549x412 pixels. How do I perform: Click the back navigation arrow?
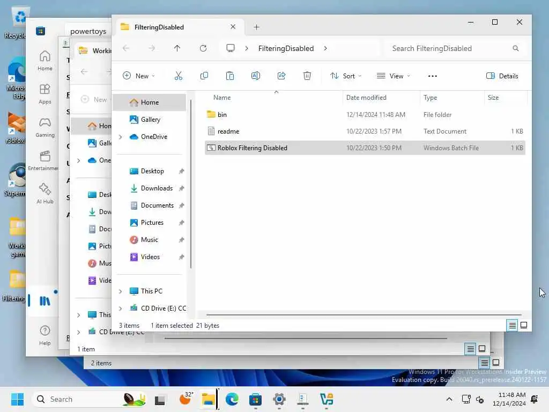[x=126, y=48]
